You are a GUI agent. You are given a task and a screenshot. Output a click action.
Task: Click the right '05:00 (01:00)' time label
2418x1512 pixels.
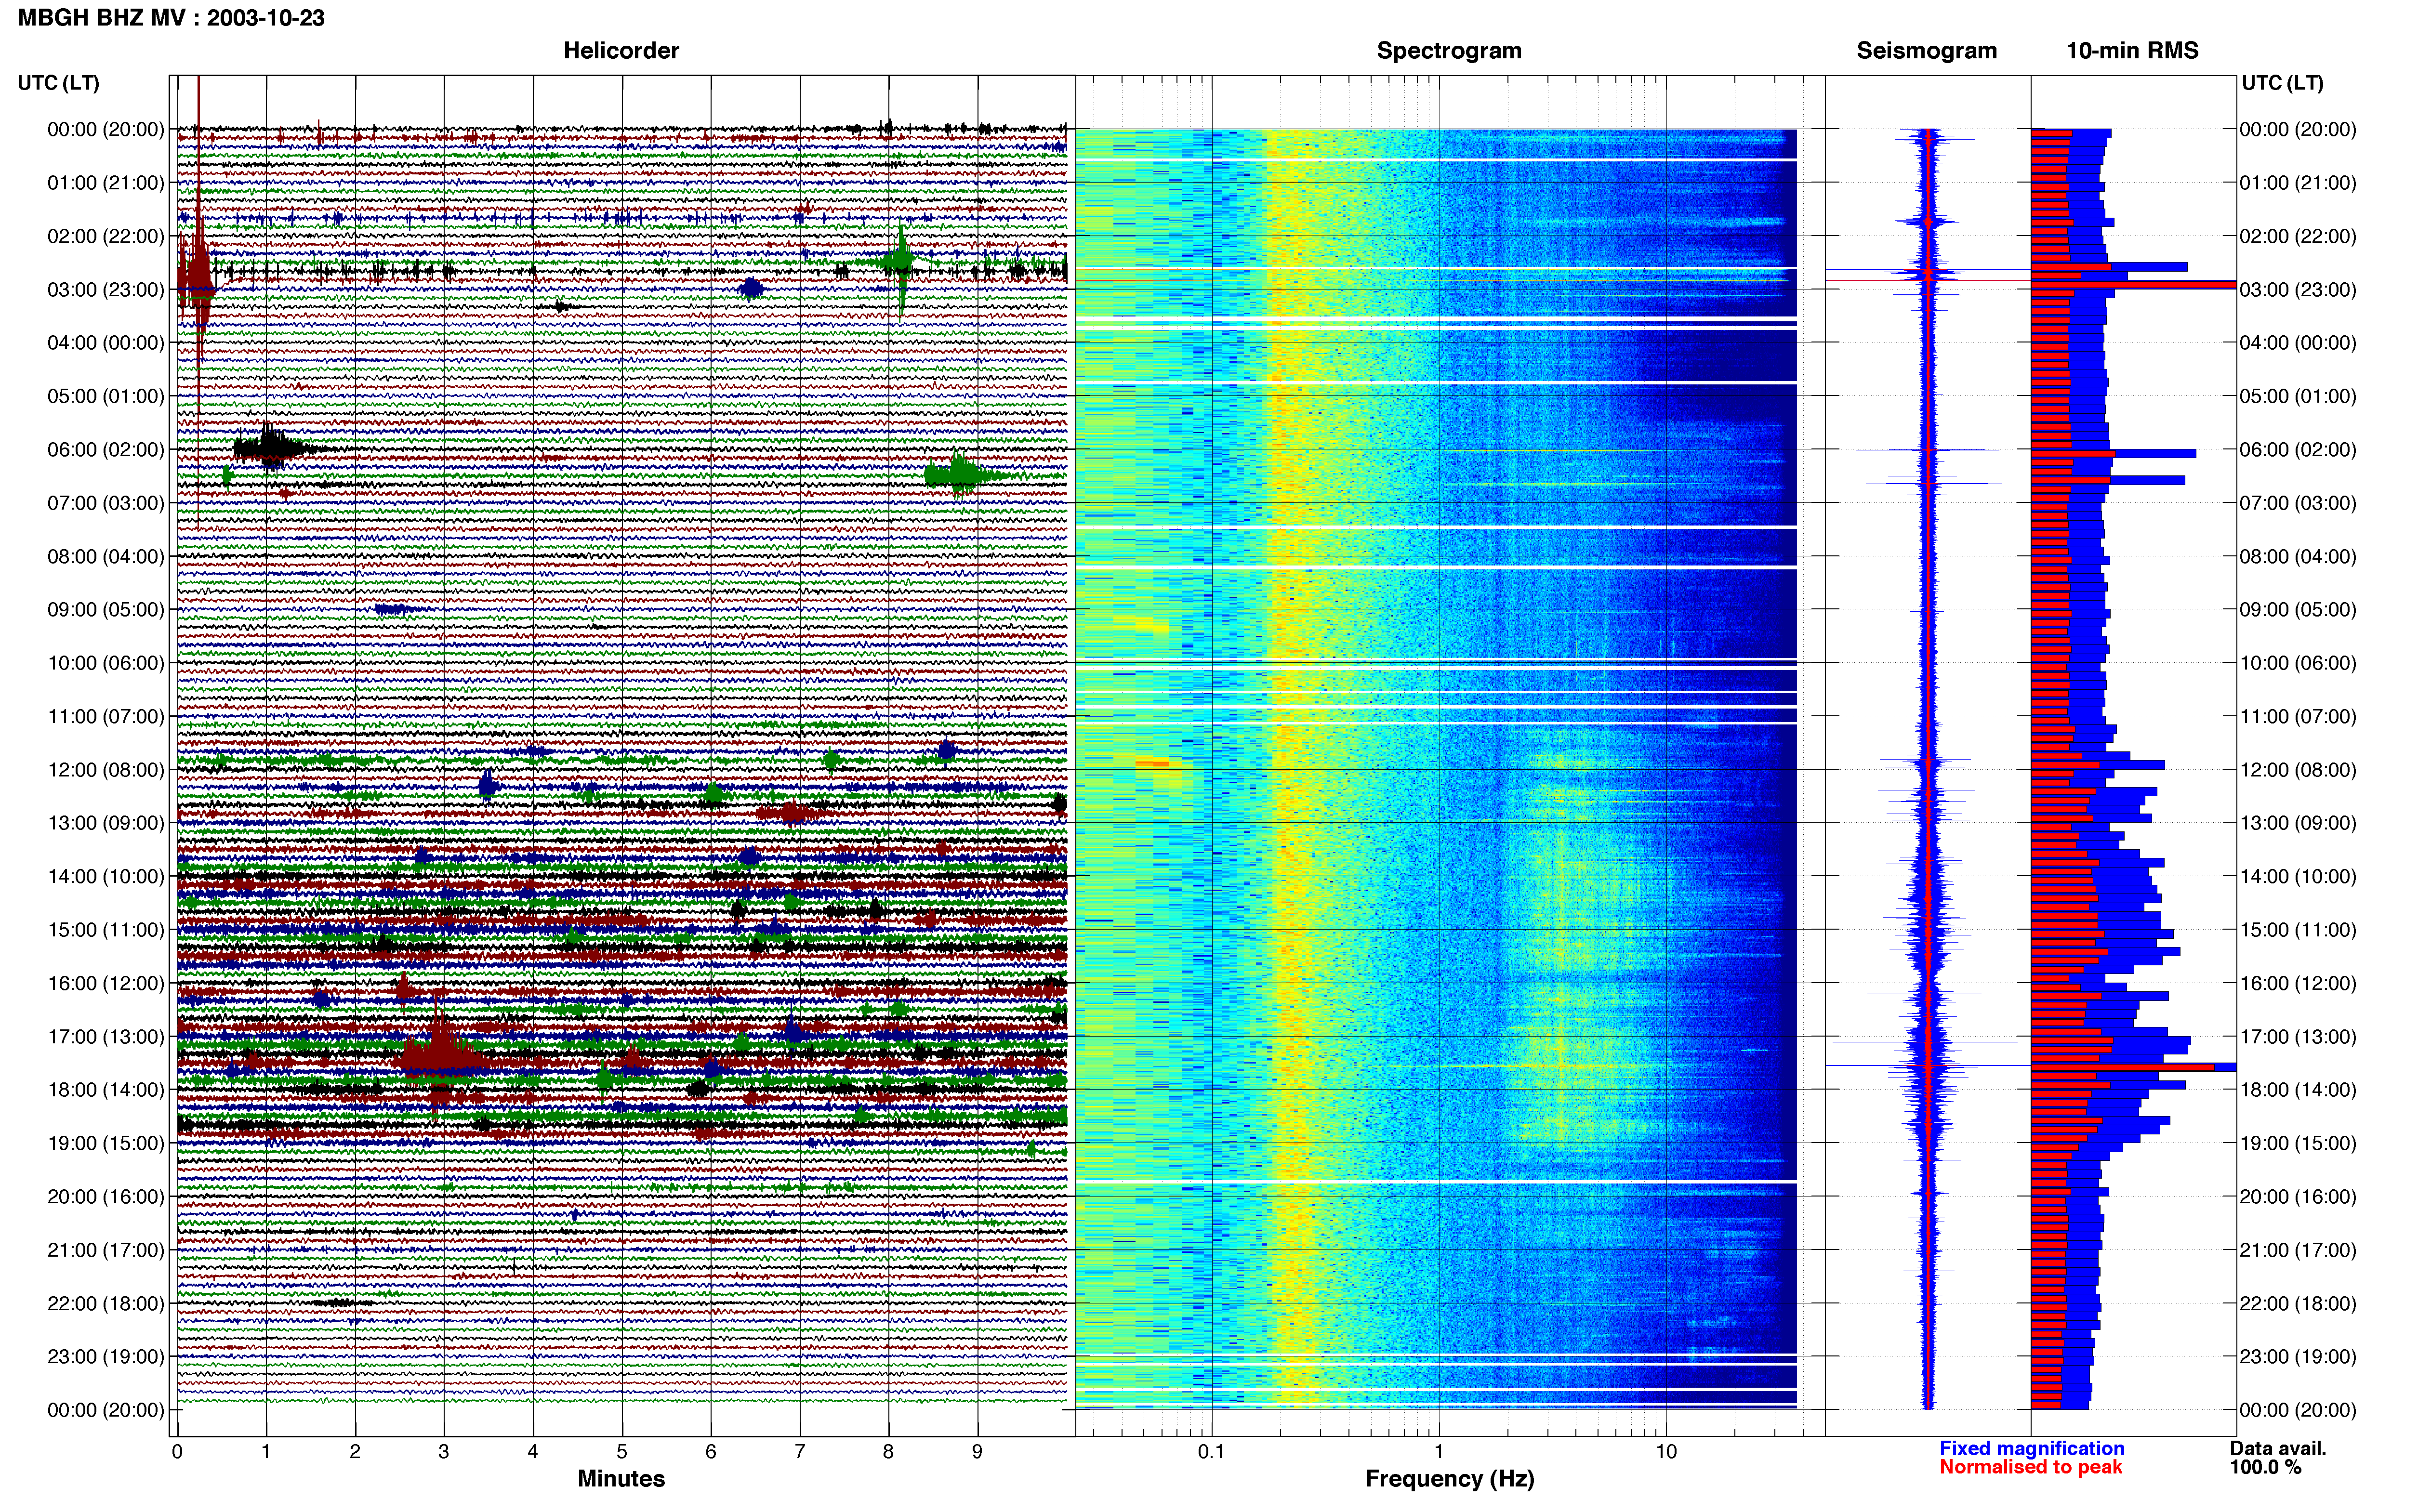click(x=2298, y=397)
